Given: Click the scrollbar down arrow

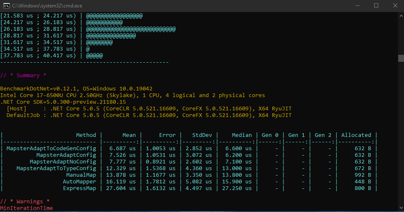Looking at the screenshot, I should pyautogui.click(x=401, y=207).
